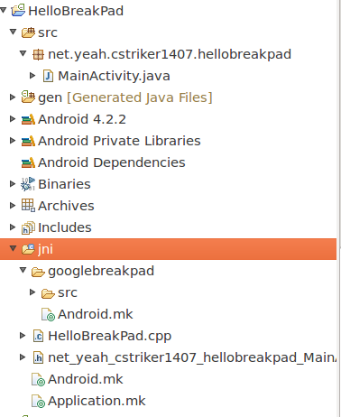Screen dimensions: 341x417
Task: Expand the Binaries node
Action: pyautogui.click(x=13, y=184)
